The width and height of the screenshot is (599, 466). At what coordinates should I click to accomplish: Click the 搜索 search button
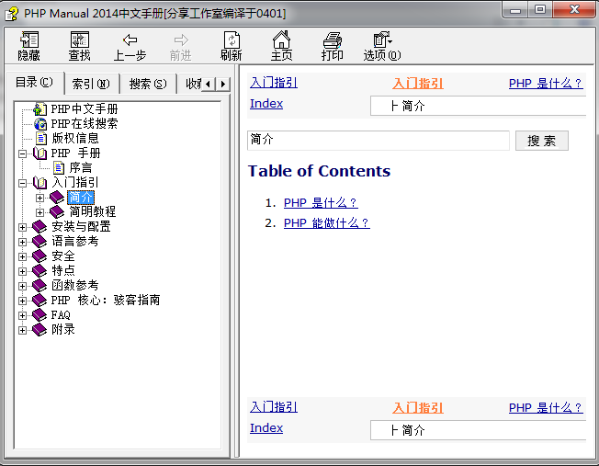pos(542,141)
